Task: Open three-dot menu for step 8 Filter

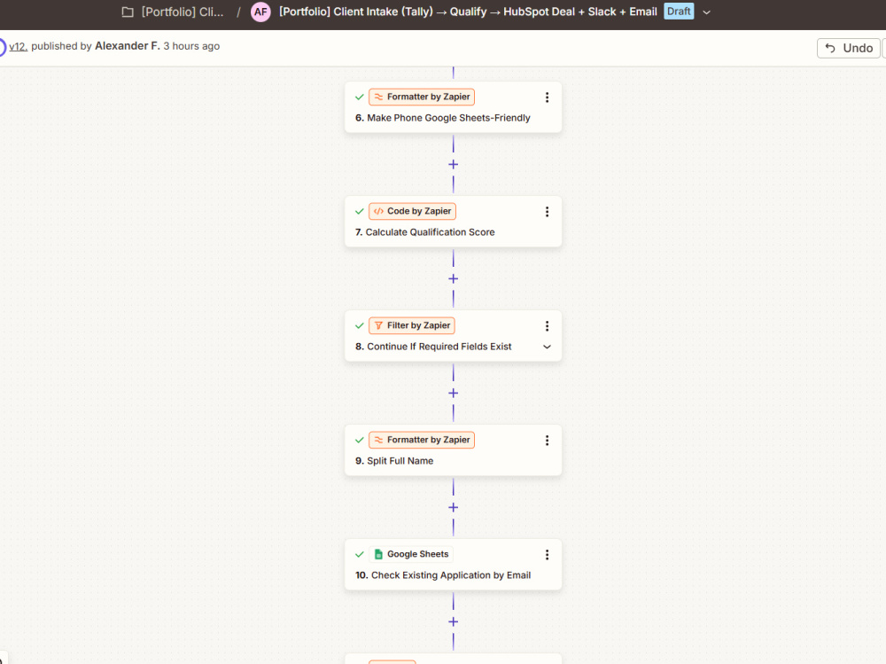Action: (x=547, y=325)
